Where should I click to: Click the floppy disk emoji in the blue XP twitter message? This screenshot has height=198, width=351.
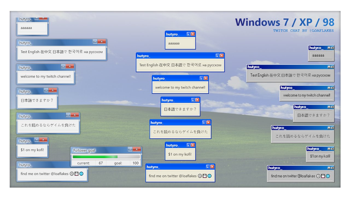pyautogui.click(x=204, y=176)
